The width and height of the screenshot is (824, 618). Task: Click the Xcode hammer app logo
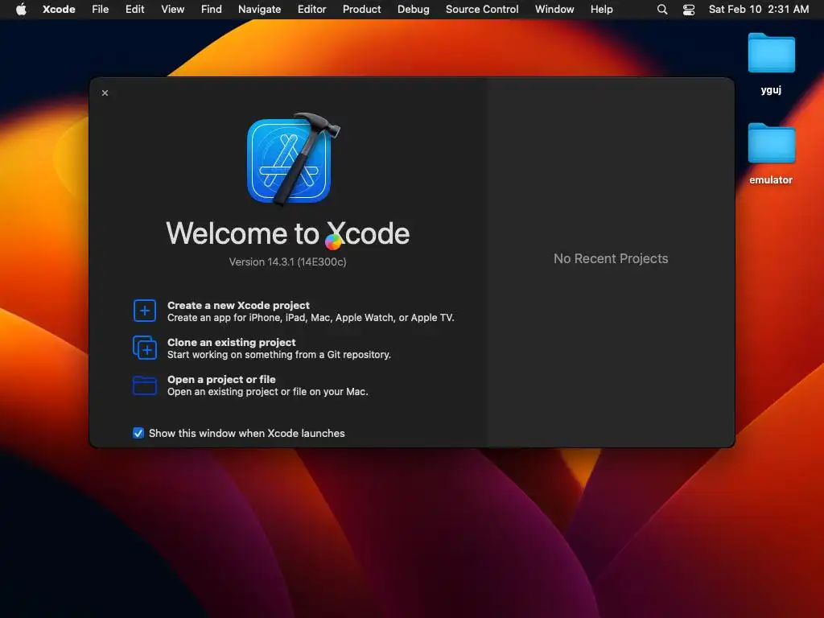click(294, 159)
